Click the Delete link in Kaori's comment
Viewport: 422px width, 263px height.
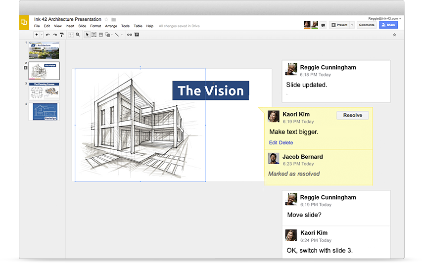(x=286, y=142)
